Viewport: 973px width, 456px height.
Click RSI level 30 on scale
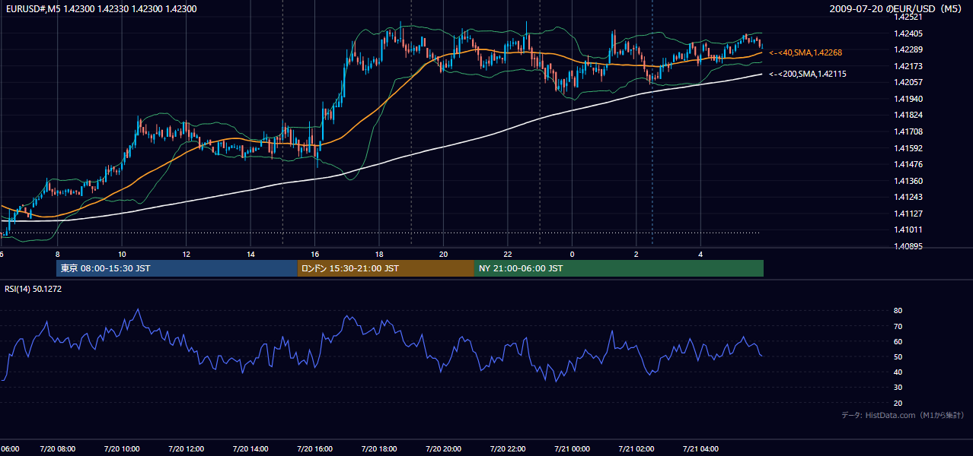click(898, 388)
